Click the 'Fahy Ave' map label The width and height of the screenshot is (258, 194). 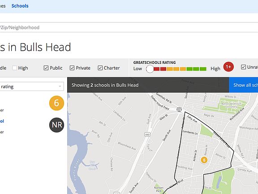pos(192,119)
